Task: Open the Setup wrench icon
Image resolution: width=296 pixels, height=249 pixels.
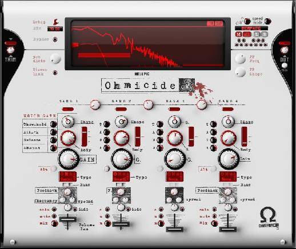Action: [55, 22]
